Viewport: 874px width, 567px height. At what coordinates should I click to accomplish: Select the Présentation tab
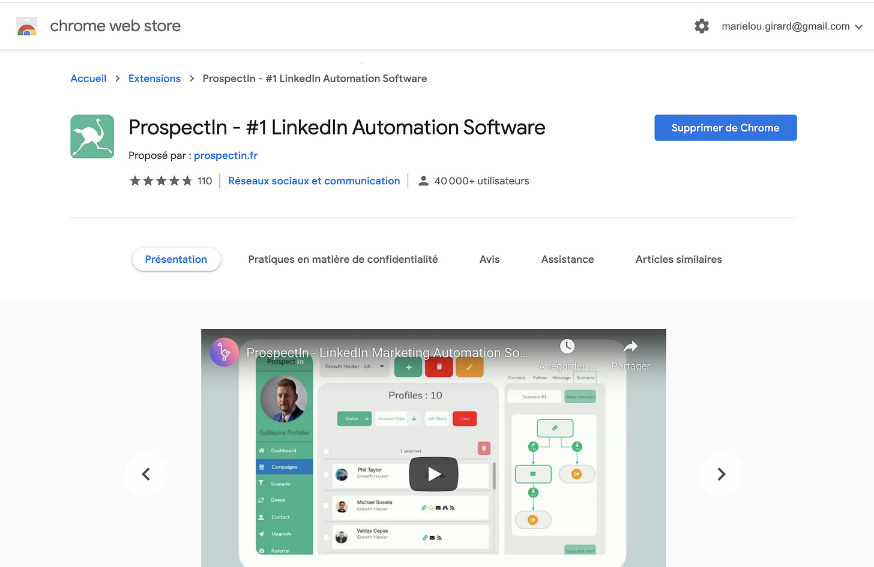pyautogui.click(x=176, y=259)
